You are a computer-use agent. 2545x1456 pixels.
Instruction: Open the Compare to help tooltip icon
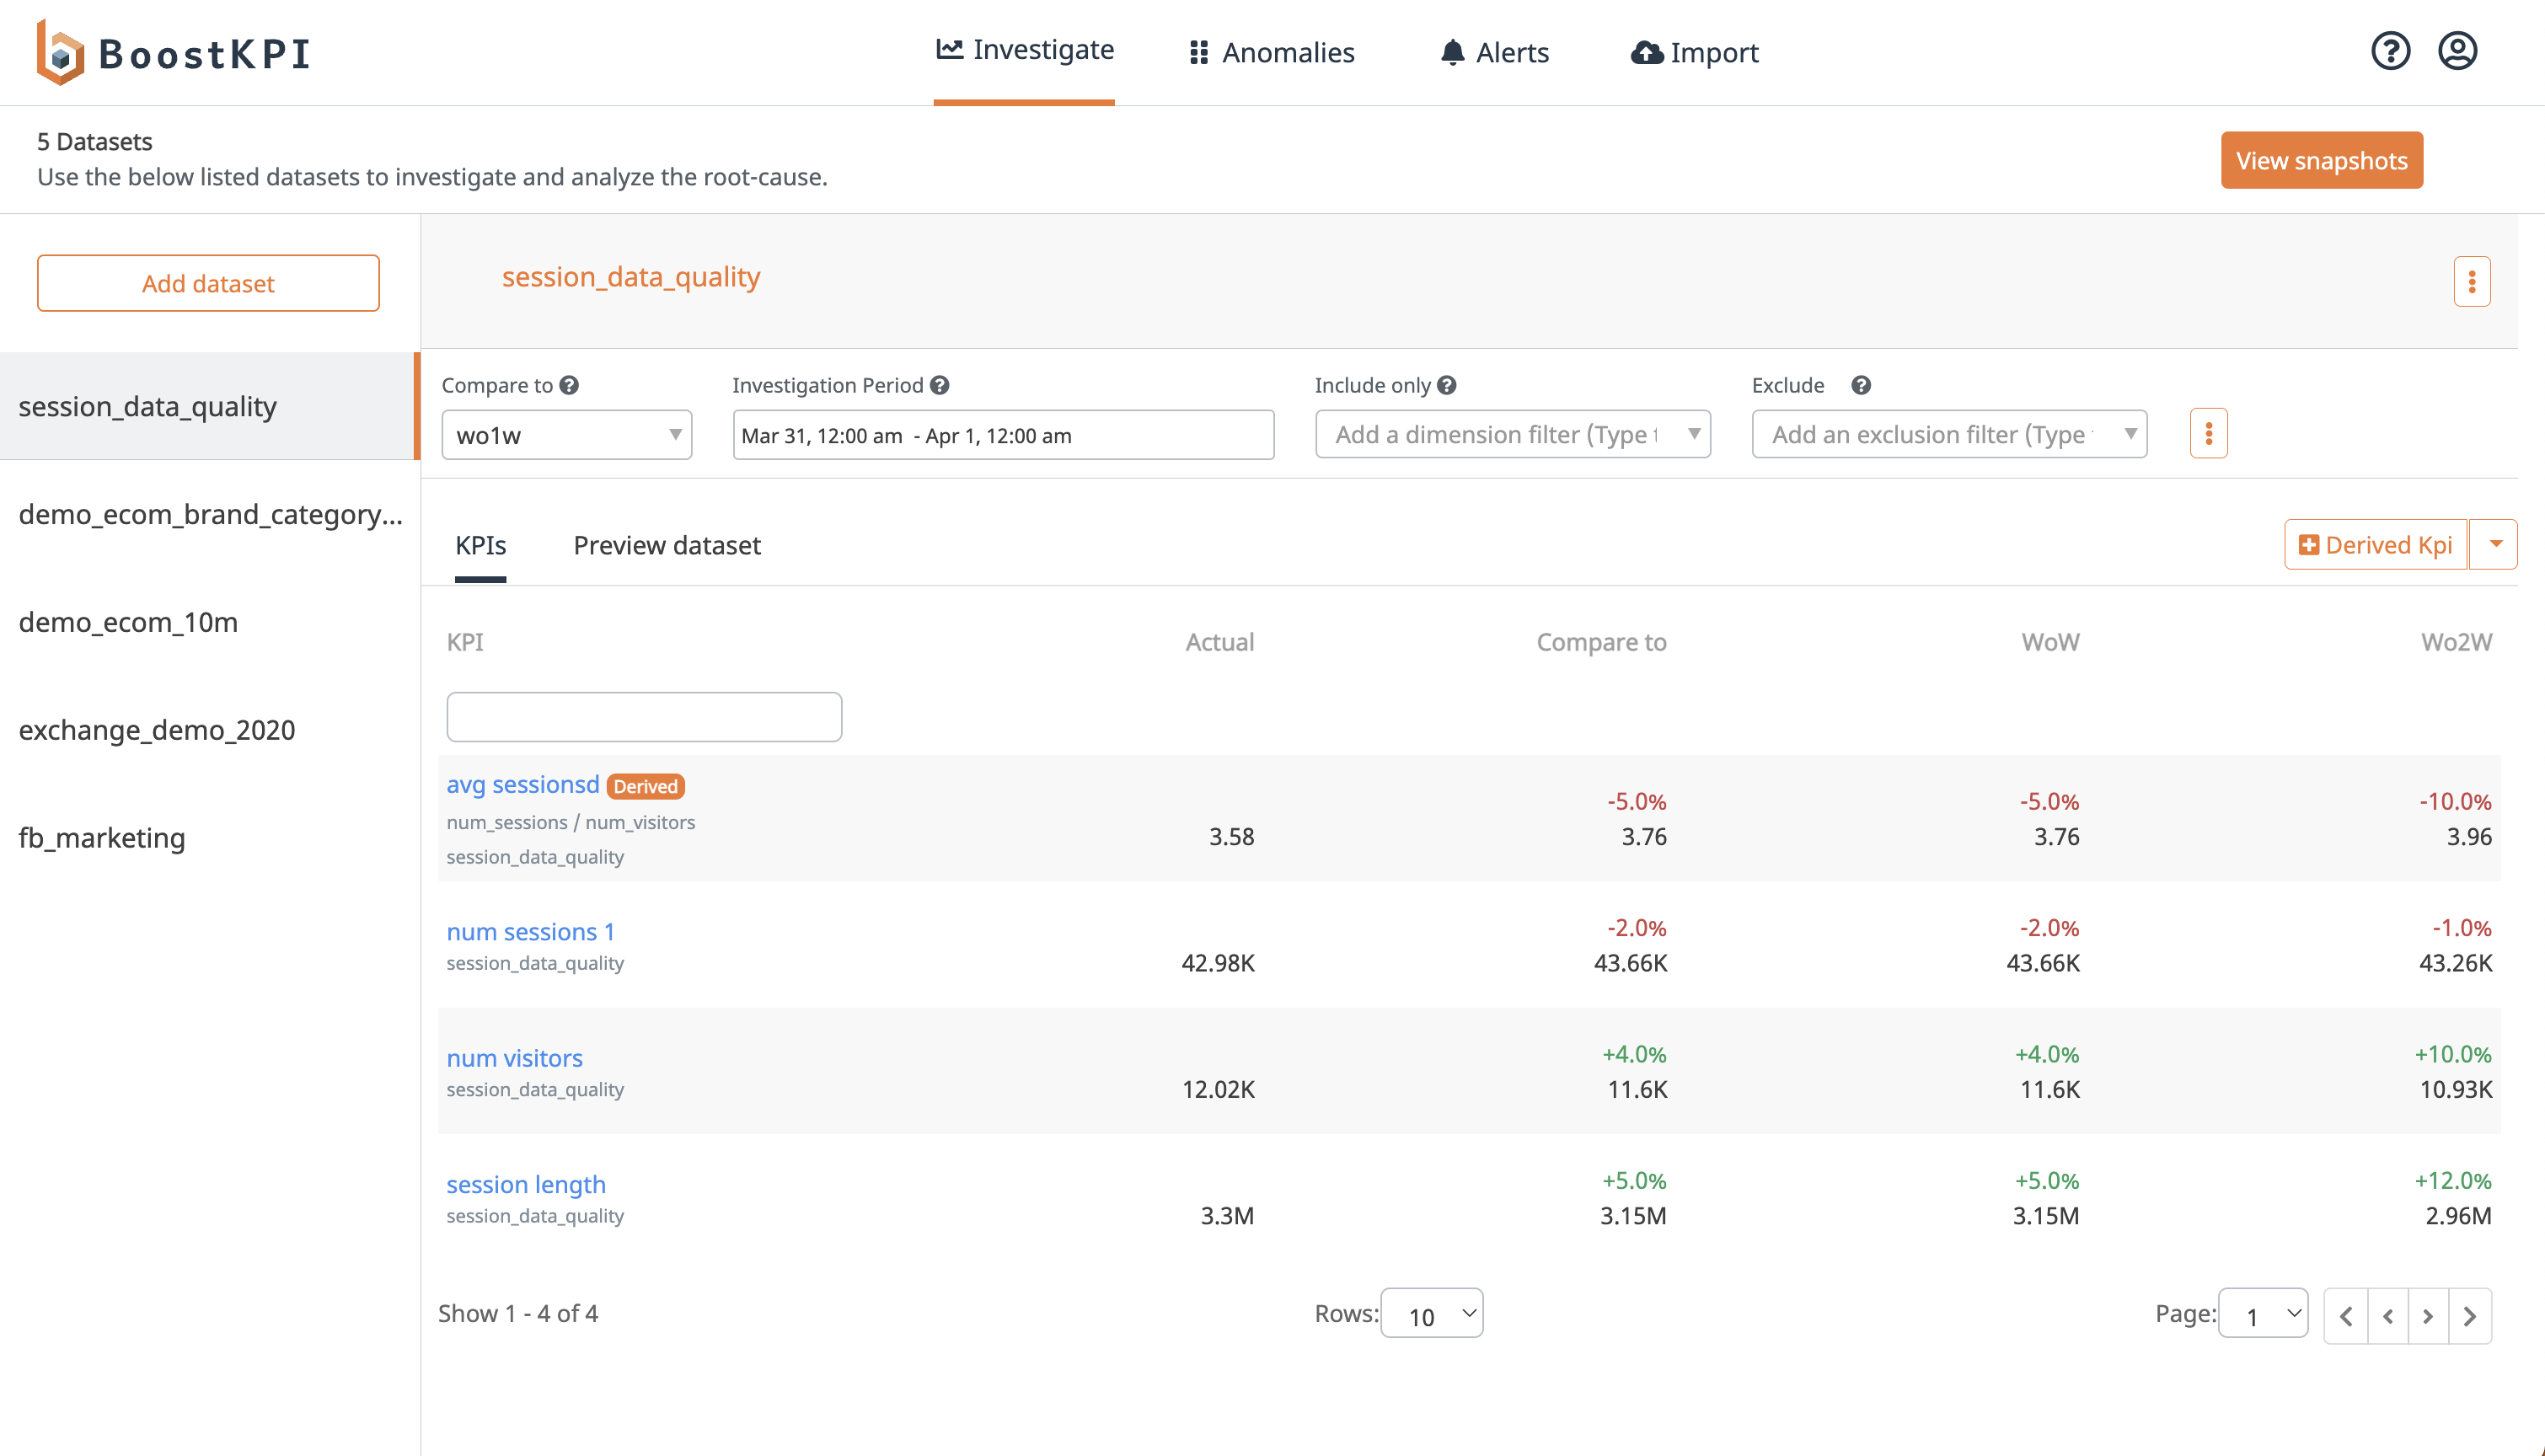pos(568,384)
